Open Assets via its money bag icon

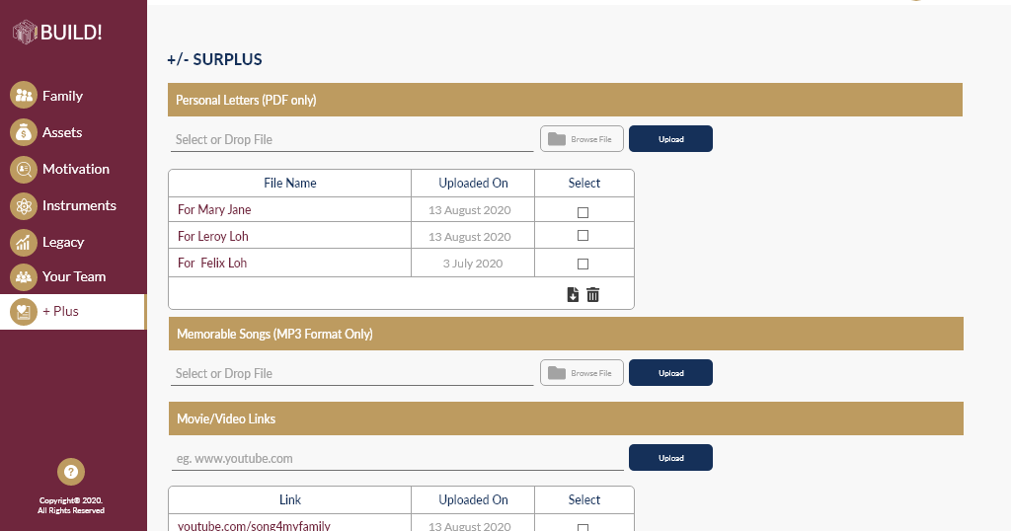point(24,132)
